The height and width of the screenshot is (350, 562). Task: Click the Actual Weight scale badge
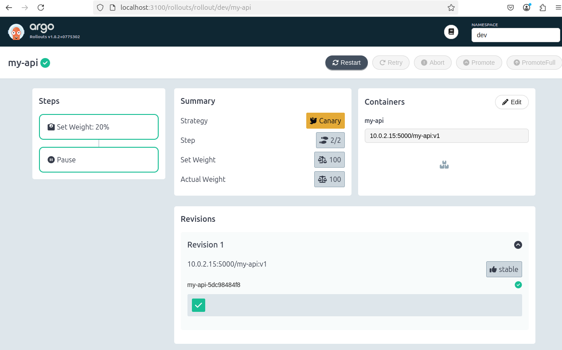(329, 179)
